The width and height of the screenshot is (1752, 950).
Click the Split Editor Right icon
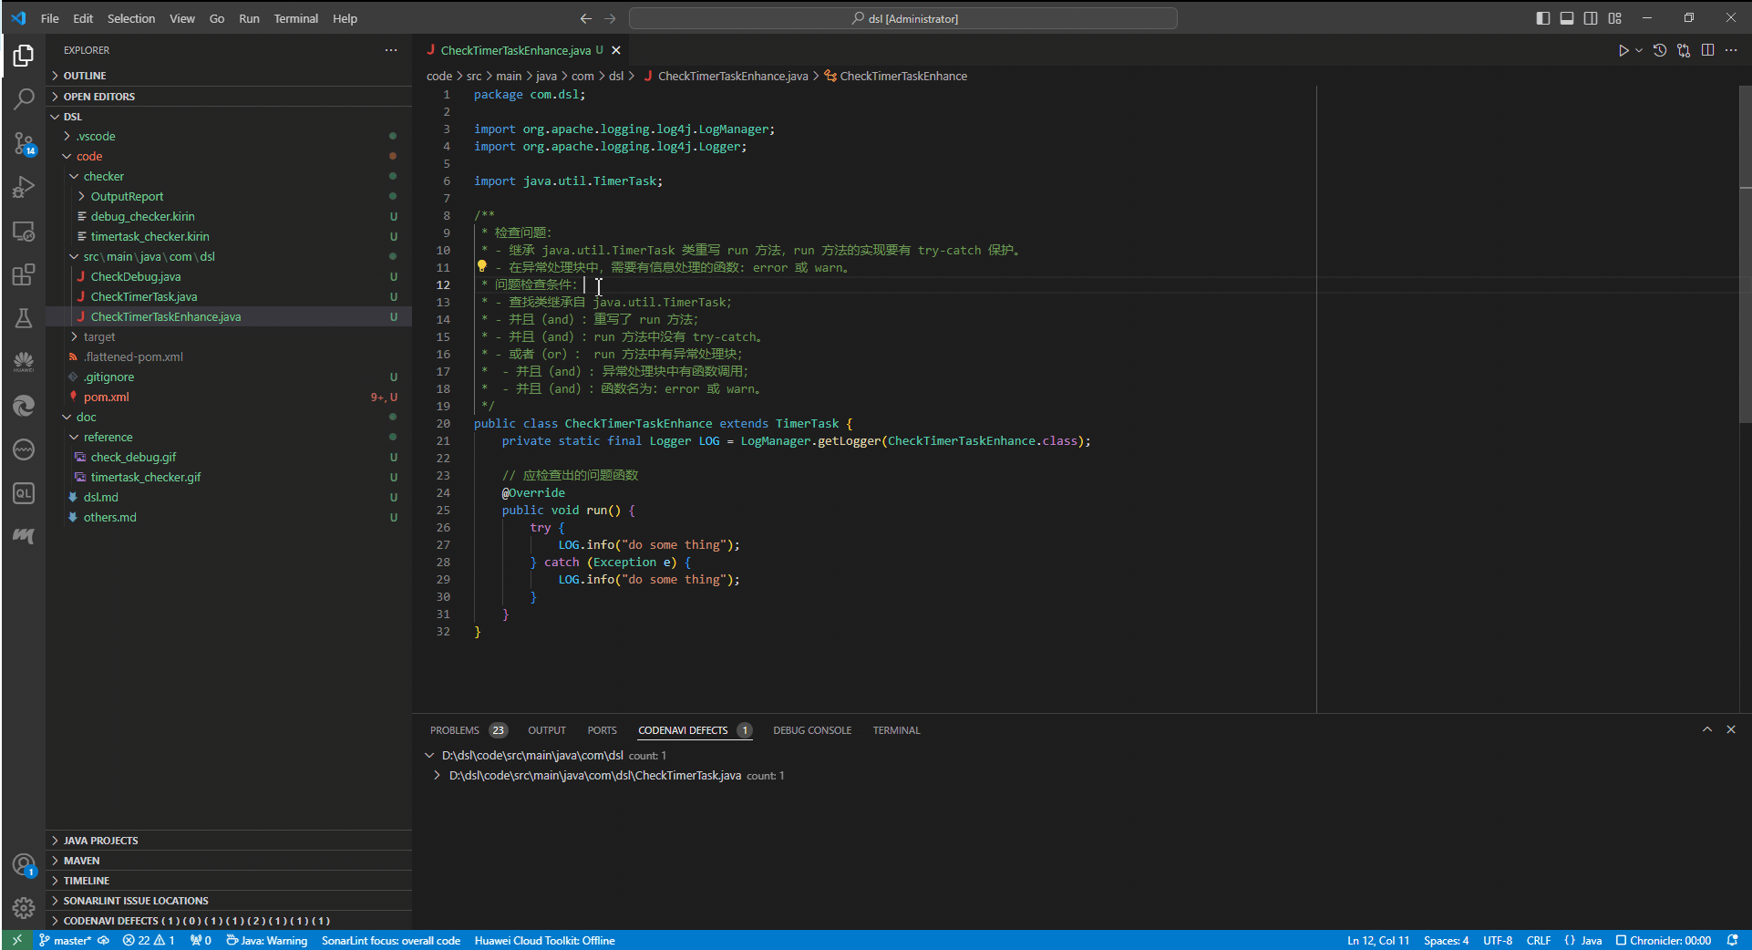click(x=1707, y=51)
